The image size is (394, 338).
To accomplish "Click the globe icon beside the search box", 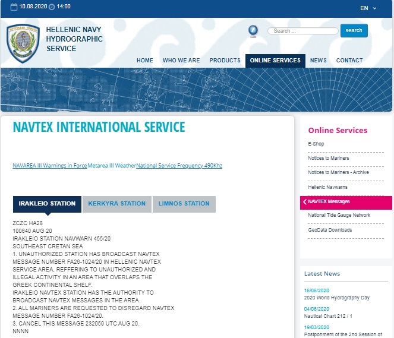I will click(253, 30).
